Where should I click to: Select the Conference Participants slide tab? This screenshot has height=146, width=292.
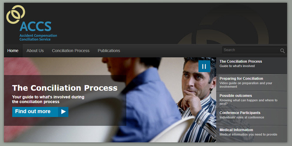[252, 117]
